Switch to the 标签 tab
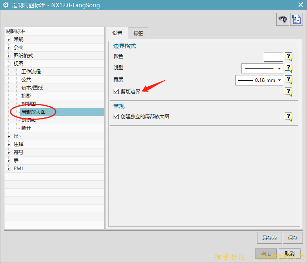 point(138,33)
